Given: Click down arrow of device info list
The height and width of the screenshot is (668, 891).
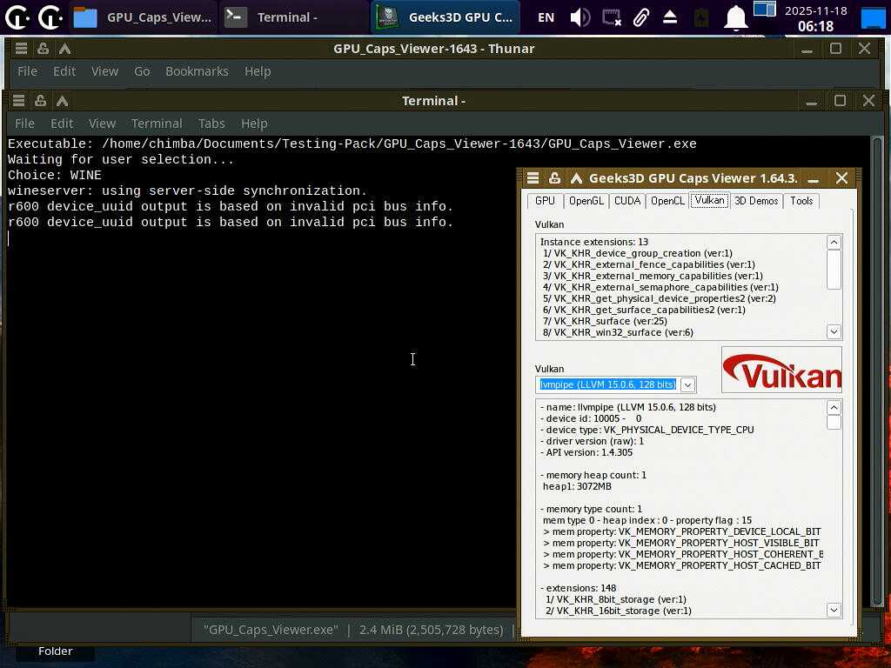Looking at the screenshot, I should tap(834, 610).
